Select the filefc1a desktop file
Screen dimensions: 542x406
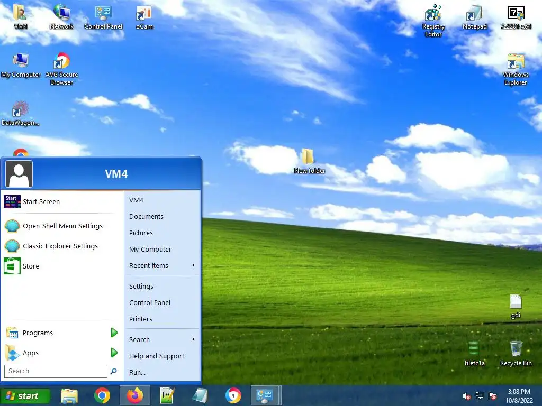point(474,354)
